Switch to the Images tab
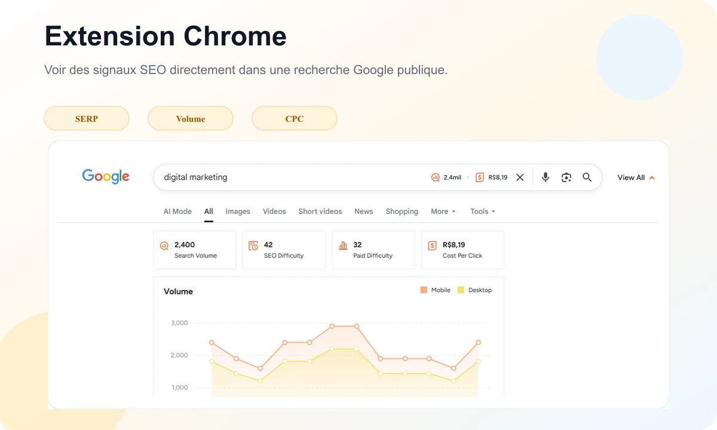 point(238,211)
